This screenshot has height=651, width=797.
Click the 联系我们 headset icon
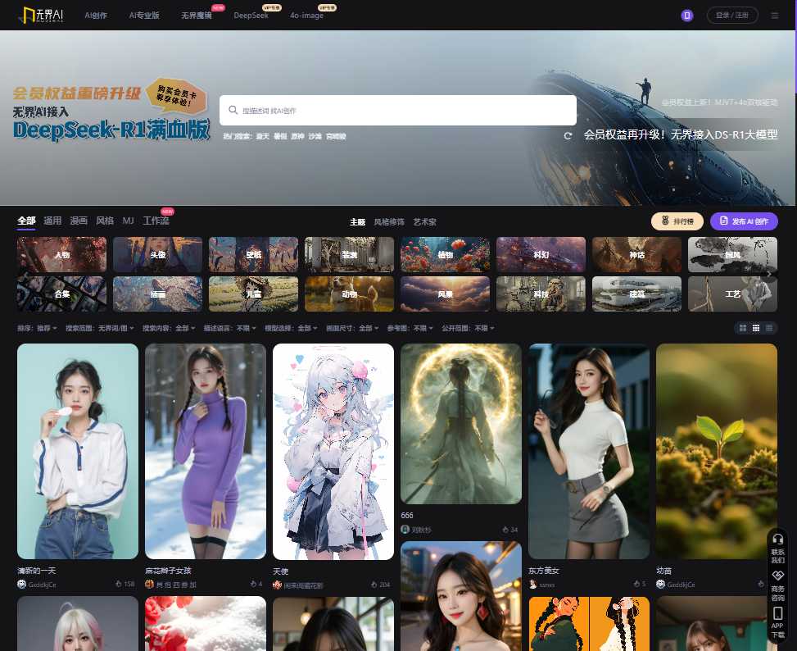click(x=777, y=539)
